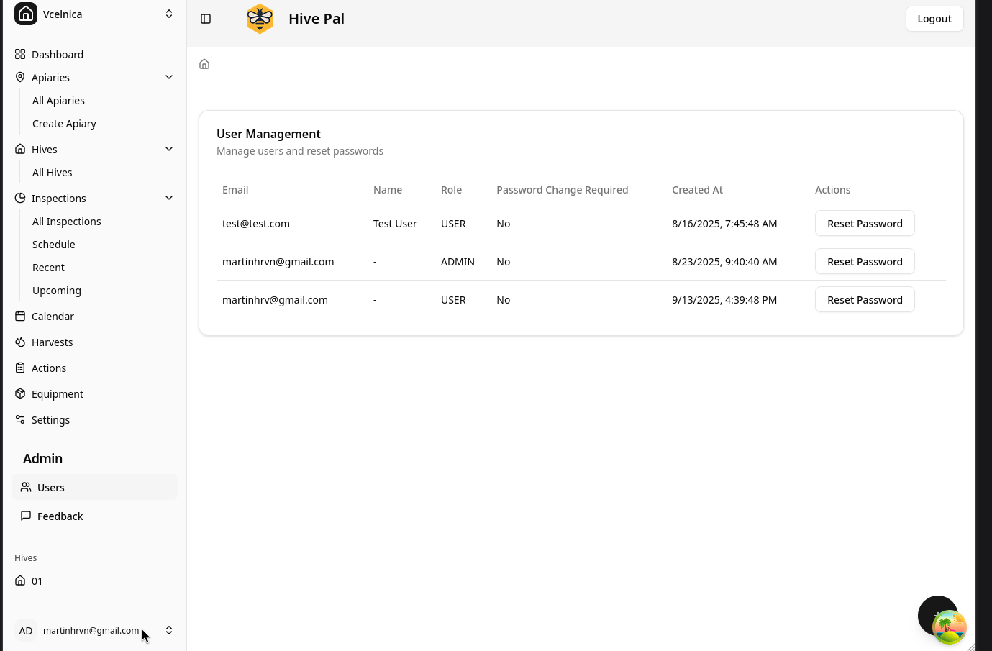Select Upcoming inspections
The image size is (992, 651).
[56, 291]
